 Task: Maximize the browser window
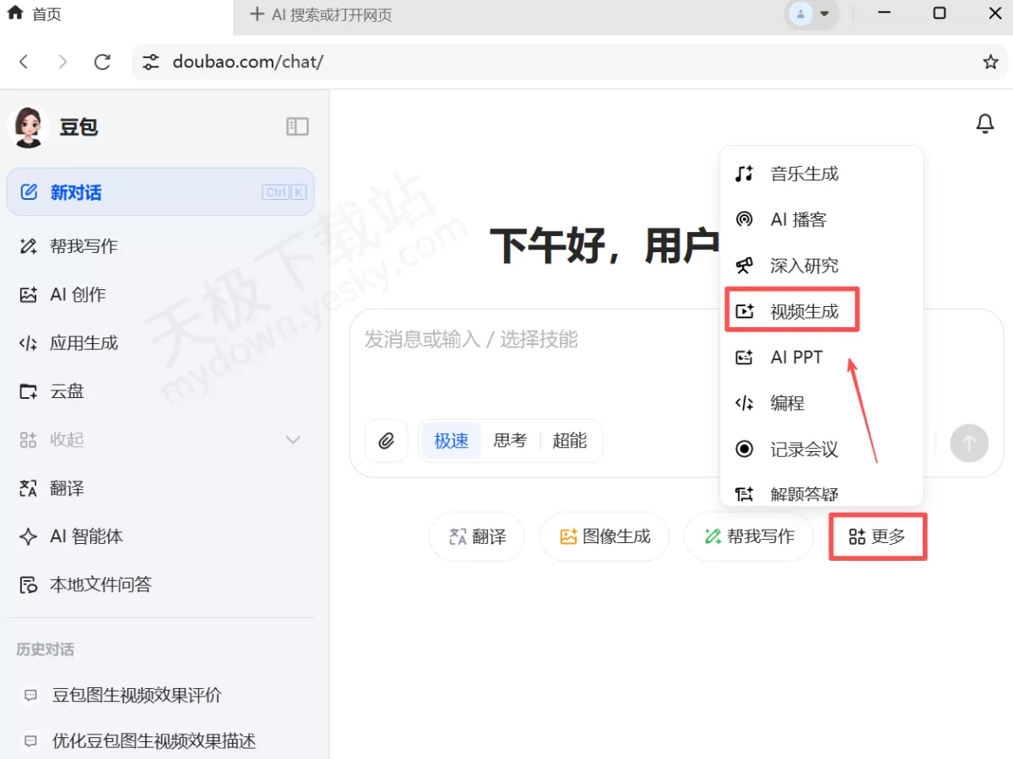click(939, 13)
